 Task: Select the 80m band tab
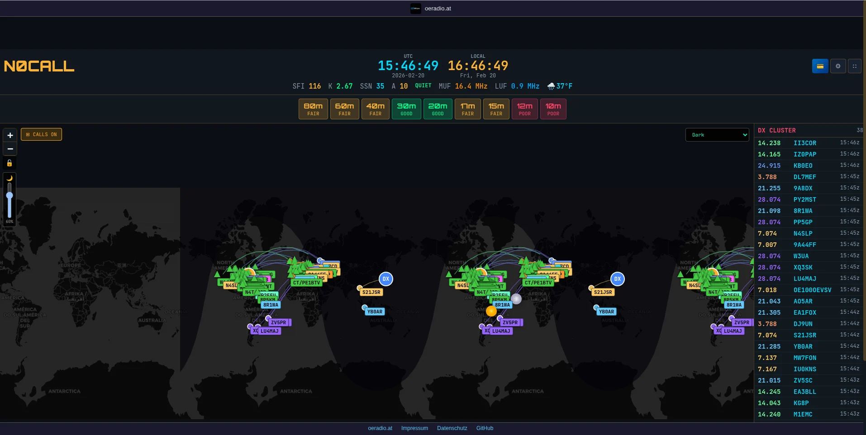click(313, 109)
